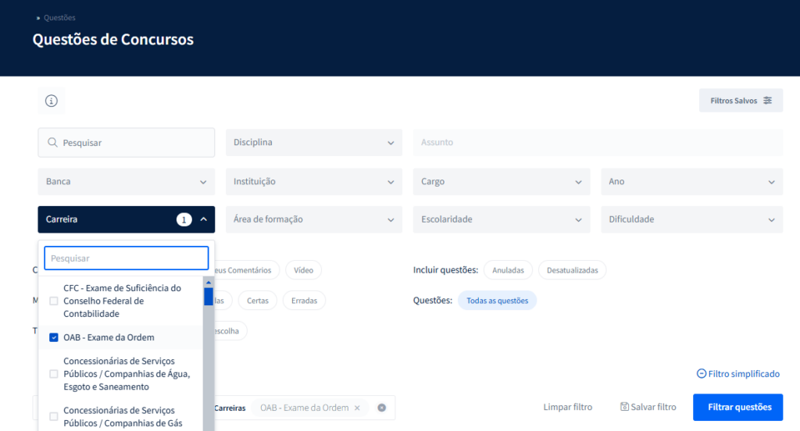Include Anuladas questions
The width and height of the screenshot is (800, 431).
click(508, 270)
